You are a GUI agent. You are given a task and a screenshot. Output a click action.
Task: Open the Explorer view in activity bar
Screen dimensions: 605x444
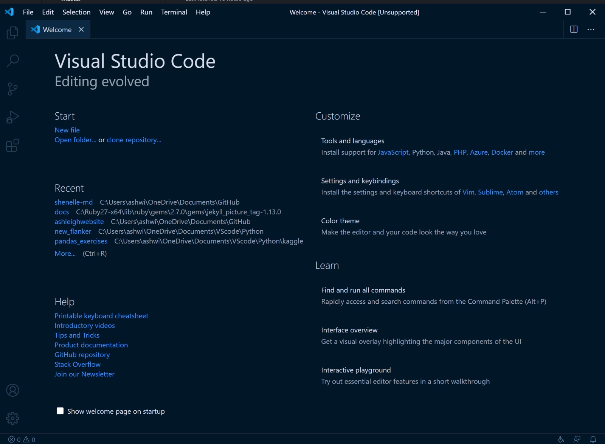(12, 33)
